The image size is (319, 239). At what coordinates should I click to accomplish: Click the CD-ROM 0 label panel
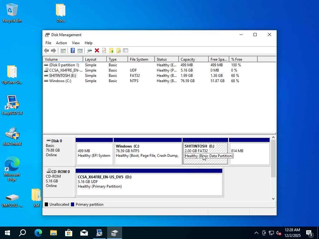pos(59,182)
